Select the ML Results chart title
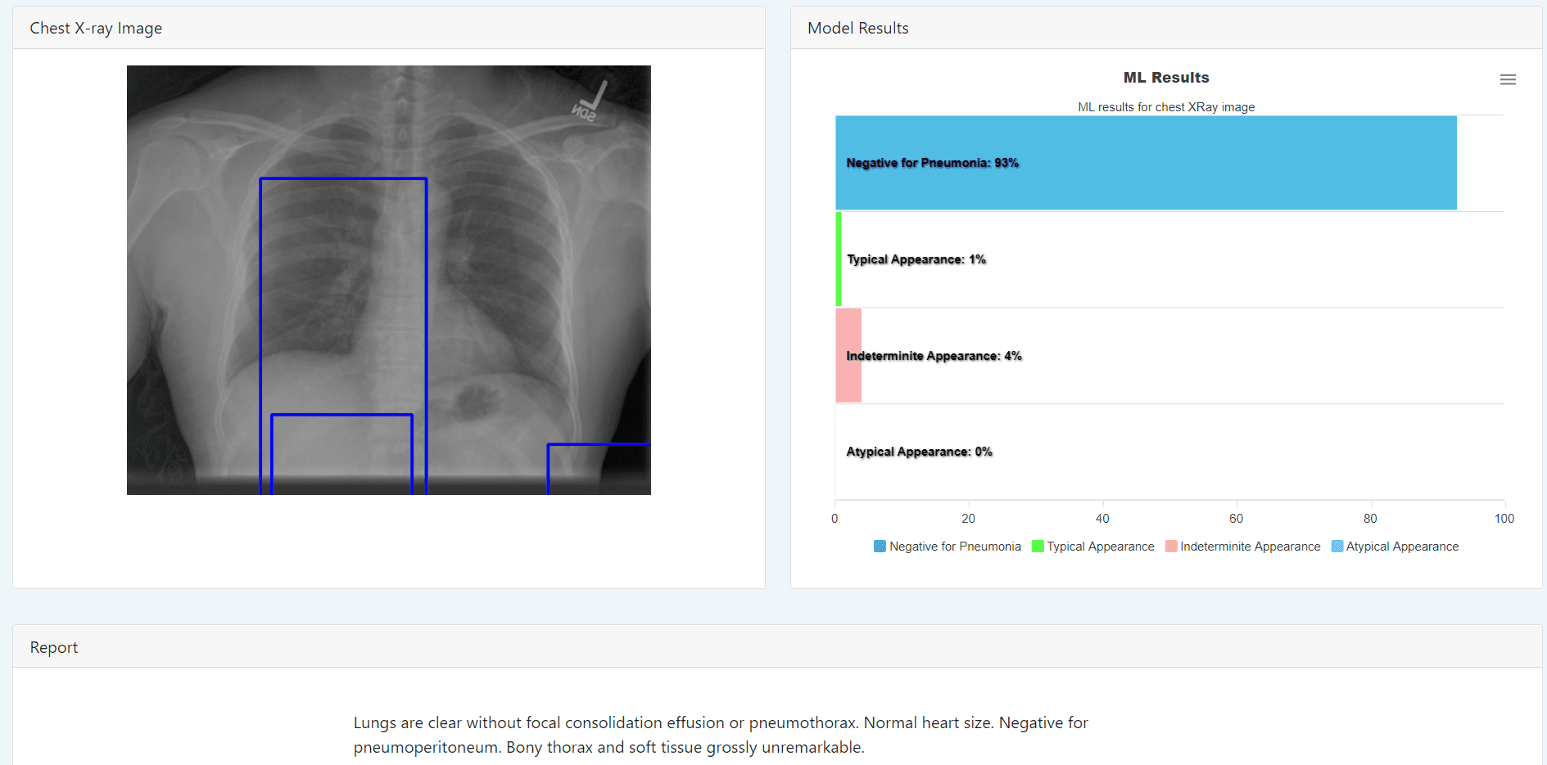Screen dimensions: 1547x765 [x=1165, y=77]
